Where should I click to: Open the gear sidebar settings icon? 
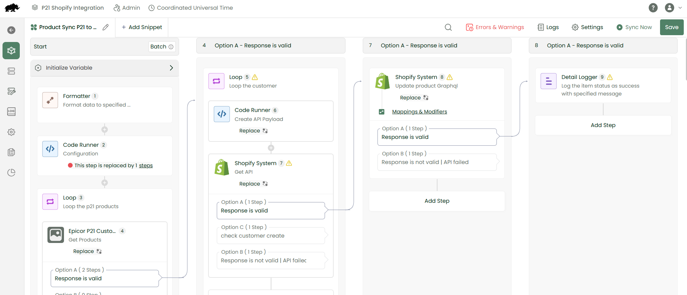tap(12, 132)
